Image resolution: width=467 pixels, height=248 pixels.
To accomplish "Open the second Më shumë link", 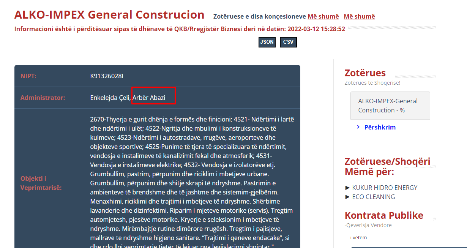I will point(359,16).
